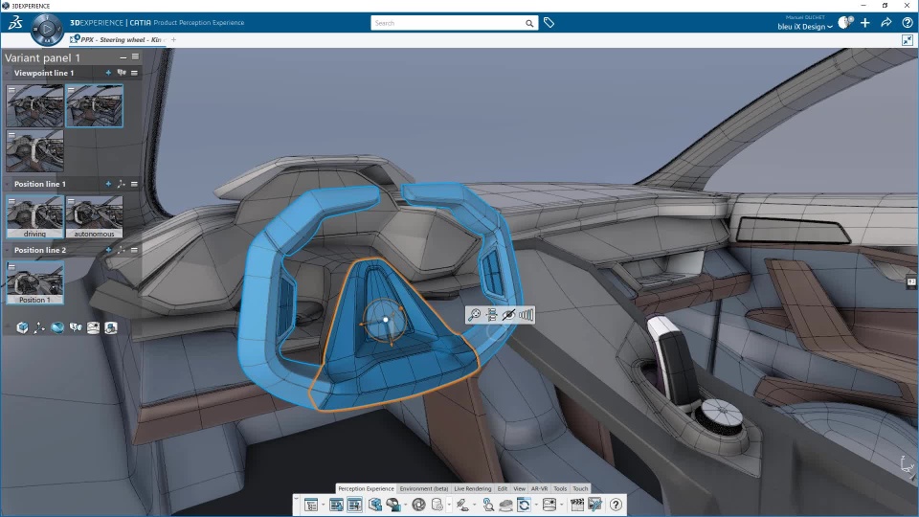The height and width of the screenshot is (517, 919).
Task: Click the image edit pencil toolbar icon
Action: (595, 505)
